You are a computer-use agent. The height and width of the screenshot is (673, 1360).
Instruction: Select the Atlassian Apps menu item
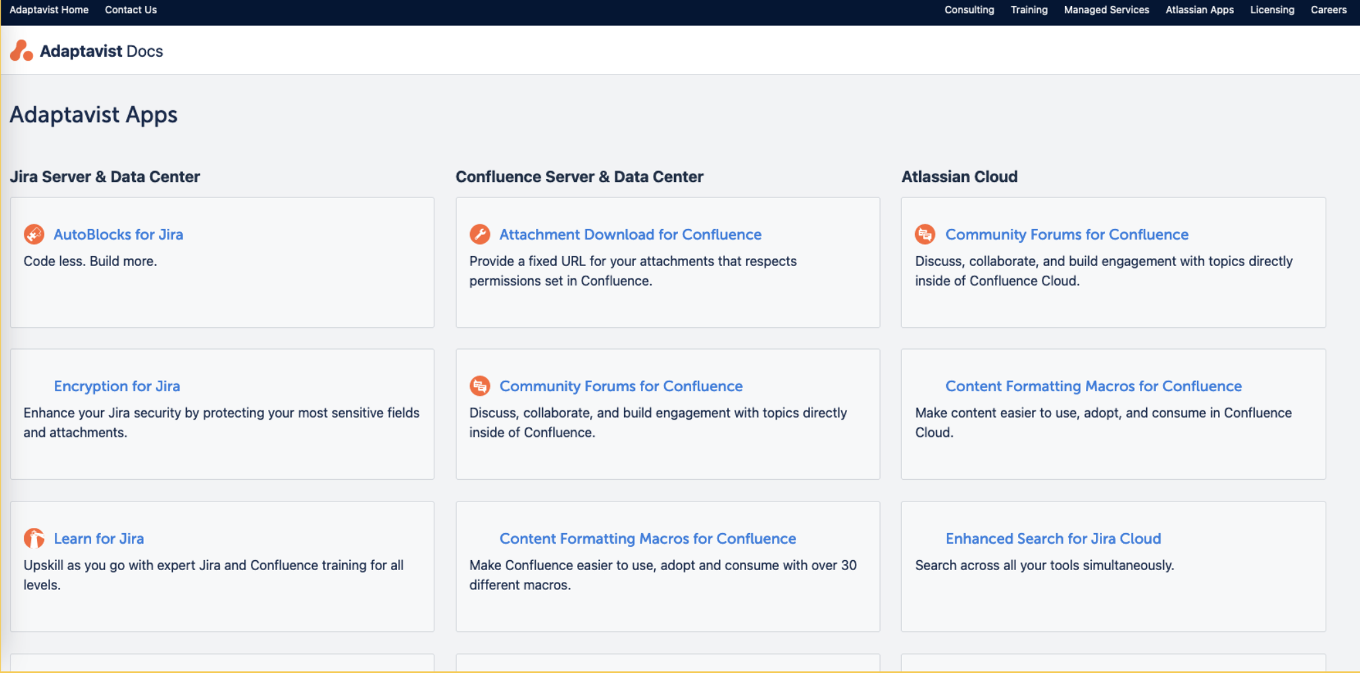(x=1200, y=10)
